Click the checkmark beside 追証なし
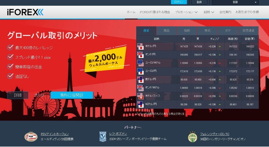The image size is (269, 147). [x=10, y=76]
